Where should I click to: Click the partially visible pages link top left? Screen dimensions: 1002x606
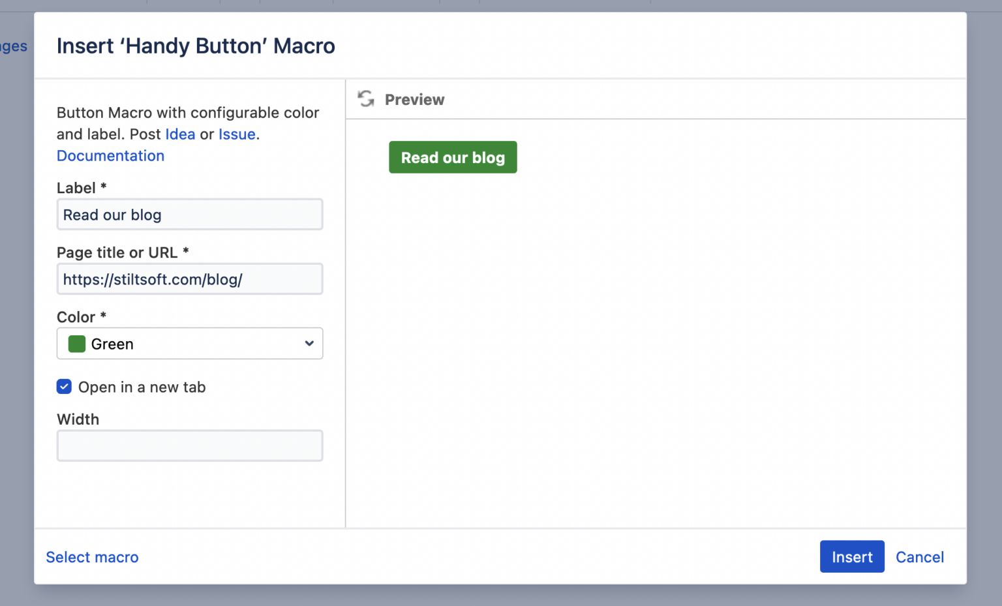tap(12, 46)
